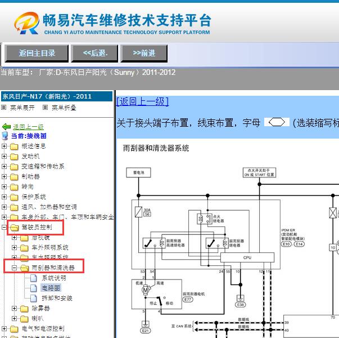Open the 拆卸和安装 page
This screenshot has width=339, height=338.
pos(57,298)
